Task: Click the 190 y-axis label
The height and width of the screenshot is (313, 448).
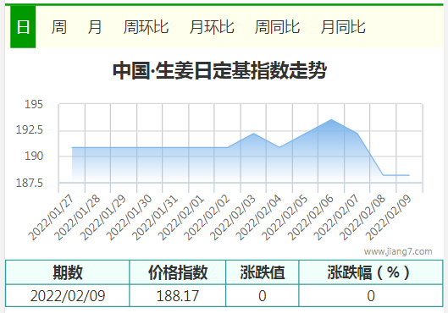Action: 34,156
